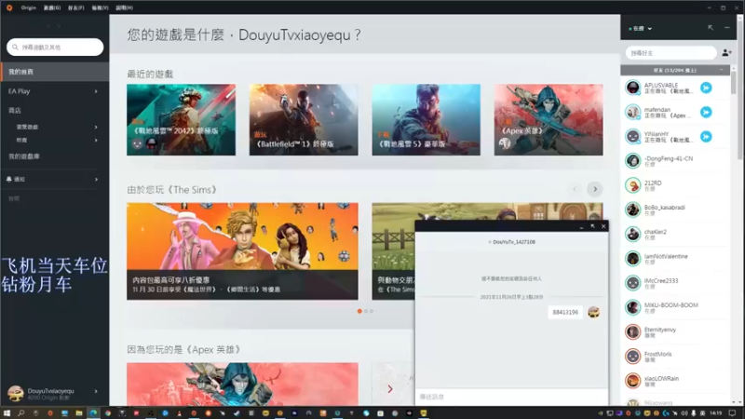Open the 遊戲(G) menu
745x419 pixels.
point(52,7)
